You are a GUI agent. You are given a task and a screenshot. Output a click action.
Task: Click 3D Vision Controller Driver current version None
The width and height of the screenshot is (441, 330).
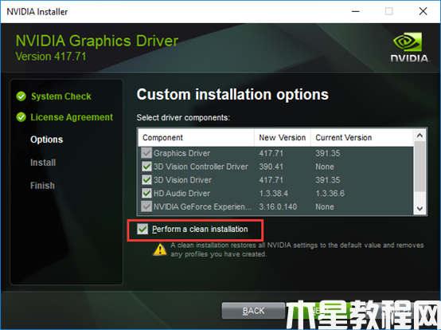pos(325,167)
